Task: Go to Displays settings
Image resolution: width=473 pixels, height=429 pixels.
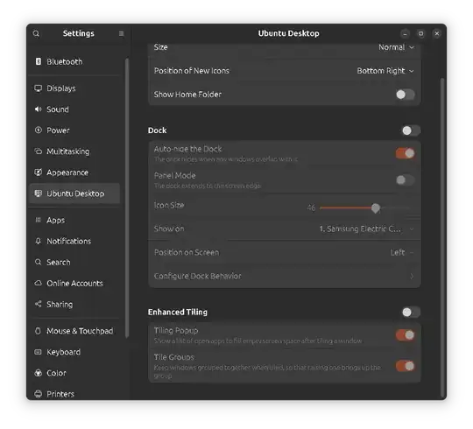Action: pyautogui.click(x=74, y=88)
